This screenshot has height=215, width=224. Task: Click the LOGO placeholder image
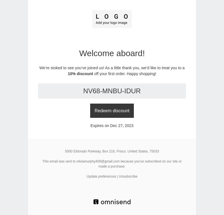112,19
